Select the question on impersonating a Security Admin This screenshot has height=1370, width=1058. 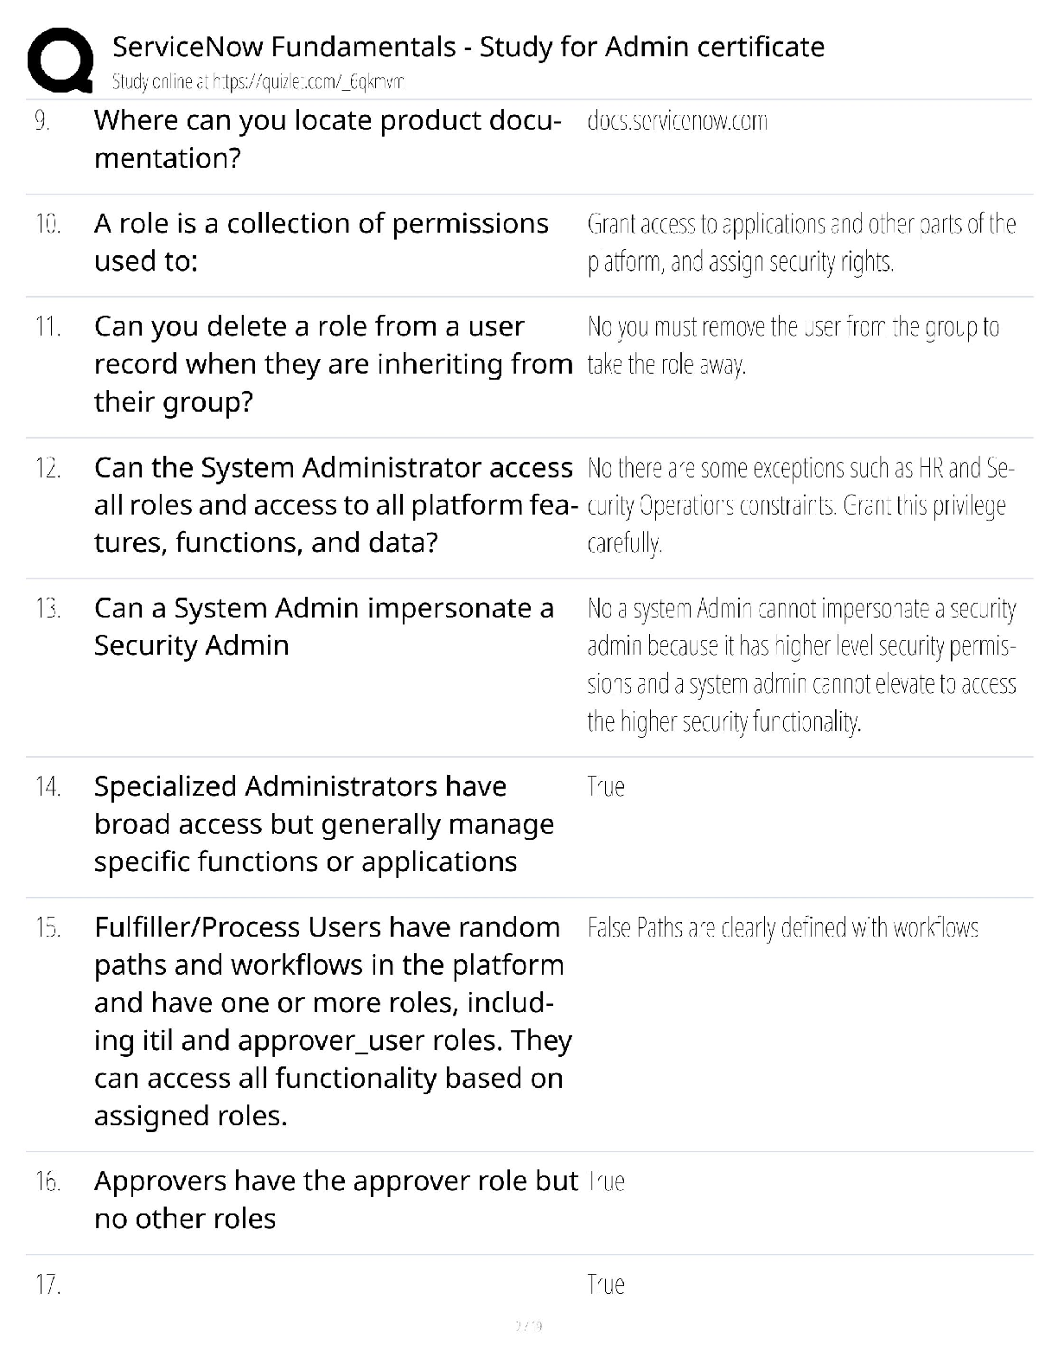coord(323,626)
